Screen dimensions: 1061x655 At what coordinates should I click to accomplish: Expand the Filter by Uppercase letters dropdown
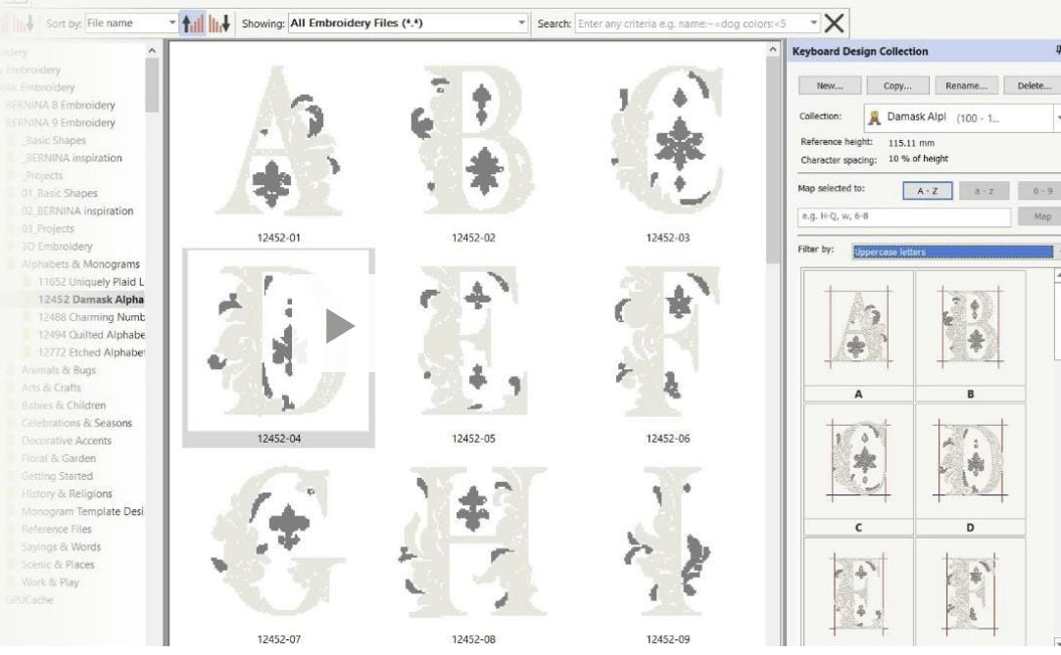tap(1056, 252)
